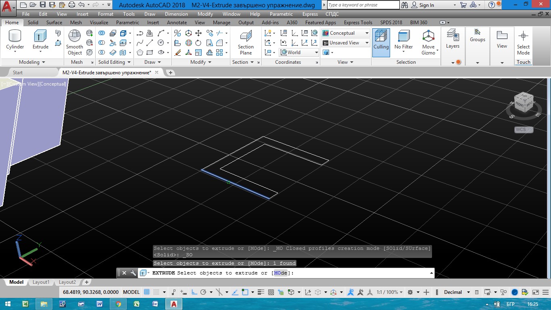Toggle polar tracking in status bar
This screenshot has width=551, height=310.
point(203,292)
